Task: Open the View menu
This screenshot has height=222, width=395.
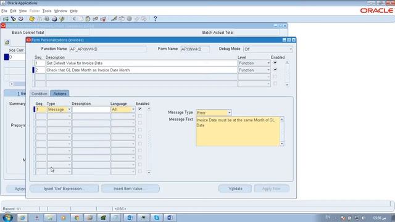Action: point(23,11)
